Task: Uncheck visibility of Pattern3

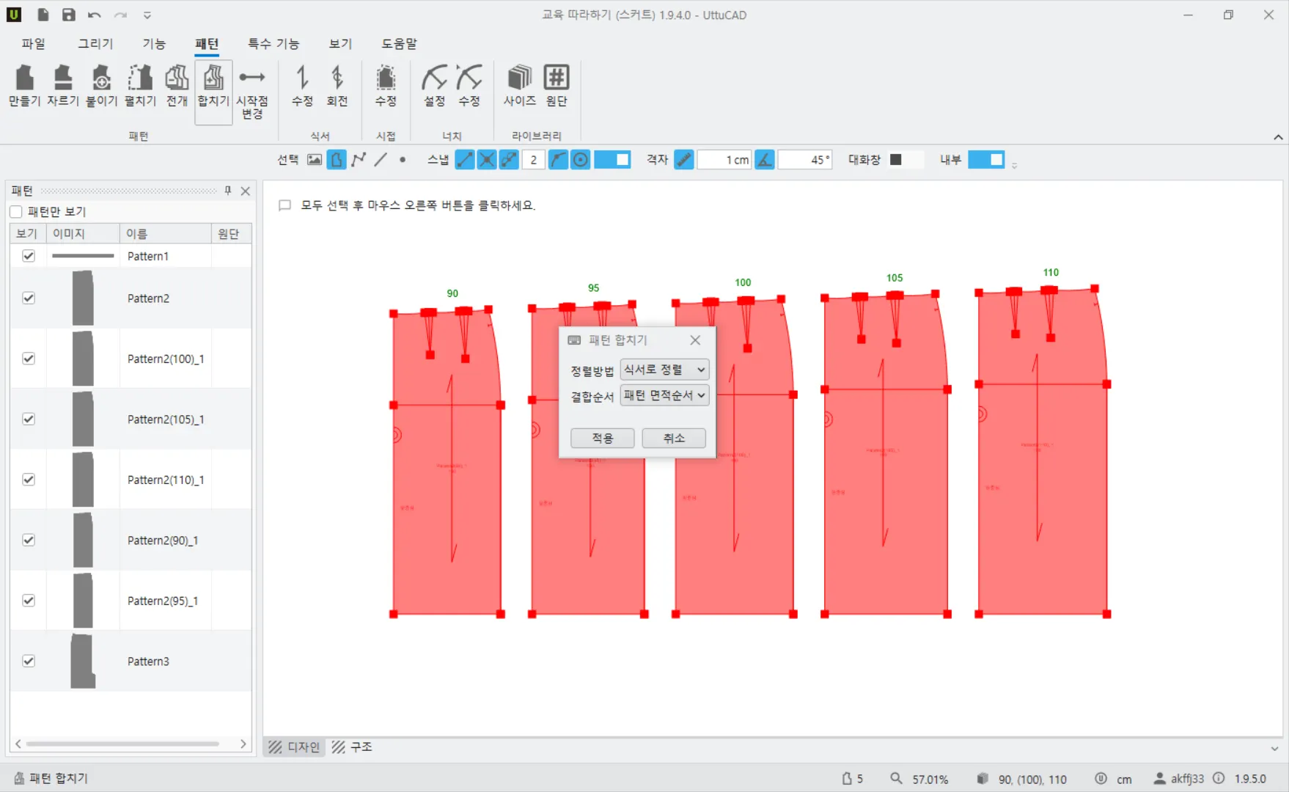Action: 29,661
